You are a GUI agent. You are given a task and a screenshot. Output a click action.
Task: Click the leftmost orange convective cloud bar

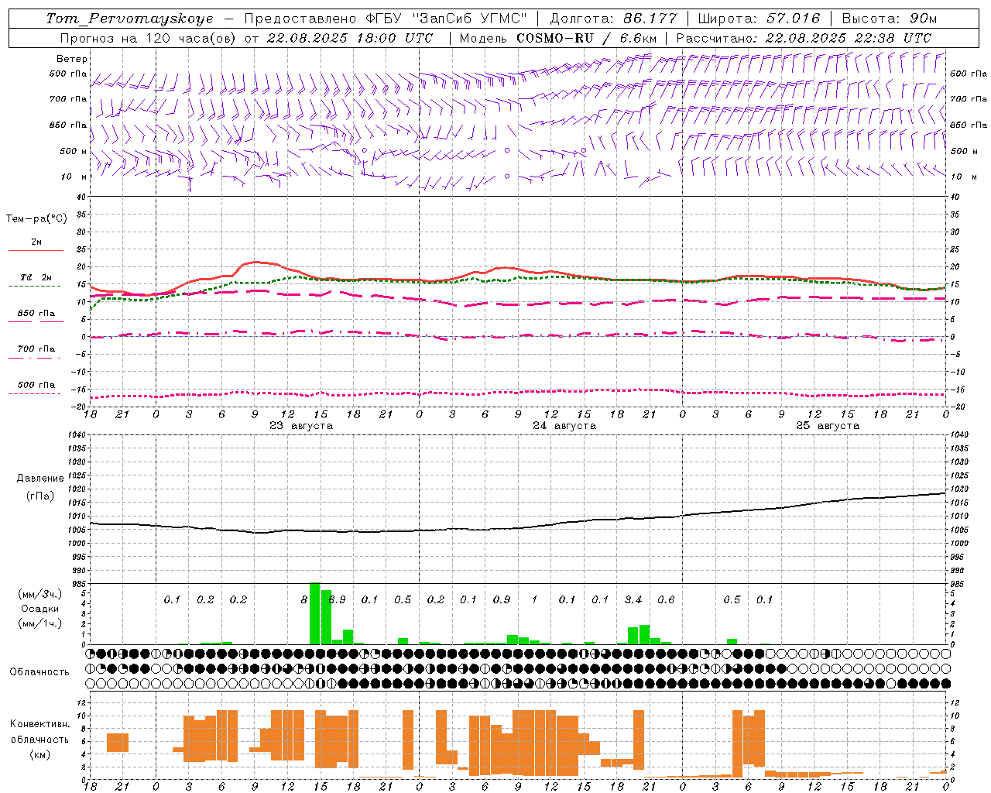click(118, 742)
